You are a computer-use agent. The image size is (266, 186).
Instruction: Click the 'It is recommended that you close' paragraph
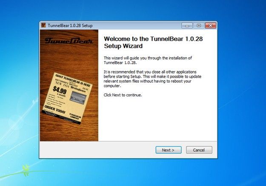(x=152, y=79)
